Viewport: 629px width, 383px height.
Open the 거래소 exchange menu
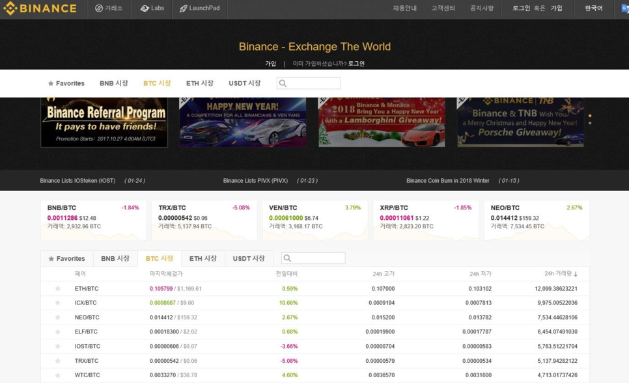(109, 8)
